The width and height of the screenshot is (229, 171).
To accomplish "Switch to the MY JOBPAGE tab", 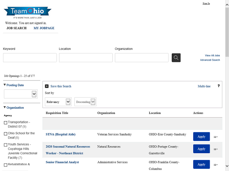I will click(44, 28).
